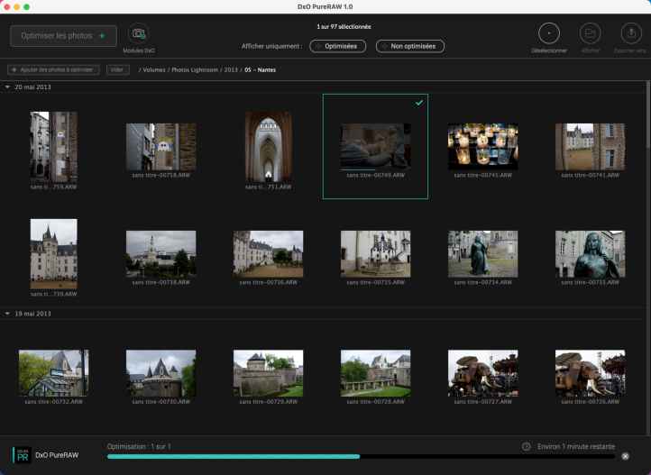Click the Vider button

[x=117, y=69]
